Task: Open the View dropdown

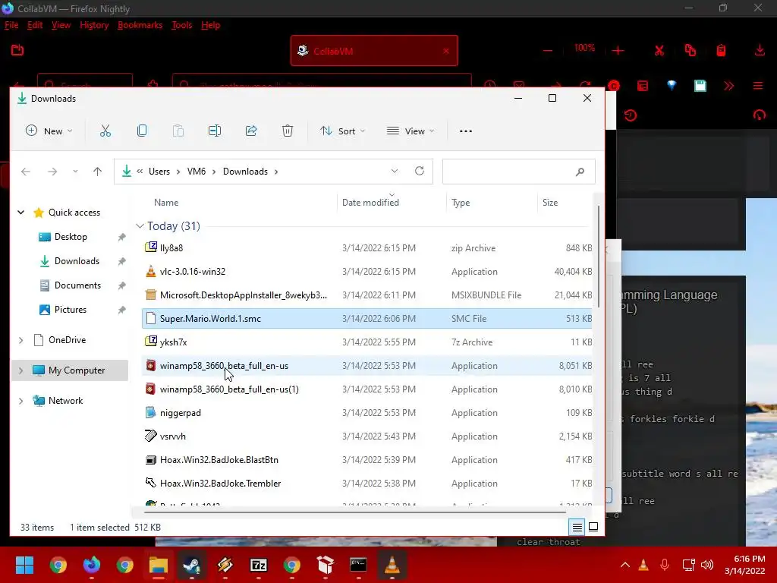Action: pos(411,131)
